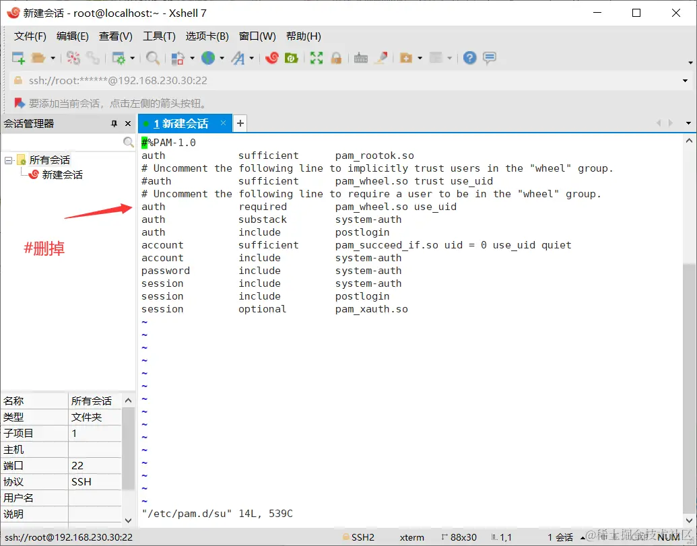Viewport: 697px width, 546px height.
Task: Click the toolbar options overflow arrow
Action: (x=690, y=63)
